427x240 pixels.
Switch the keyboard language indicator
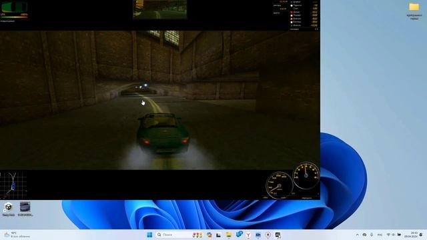(380, 235)
